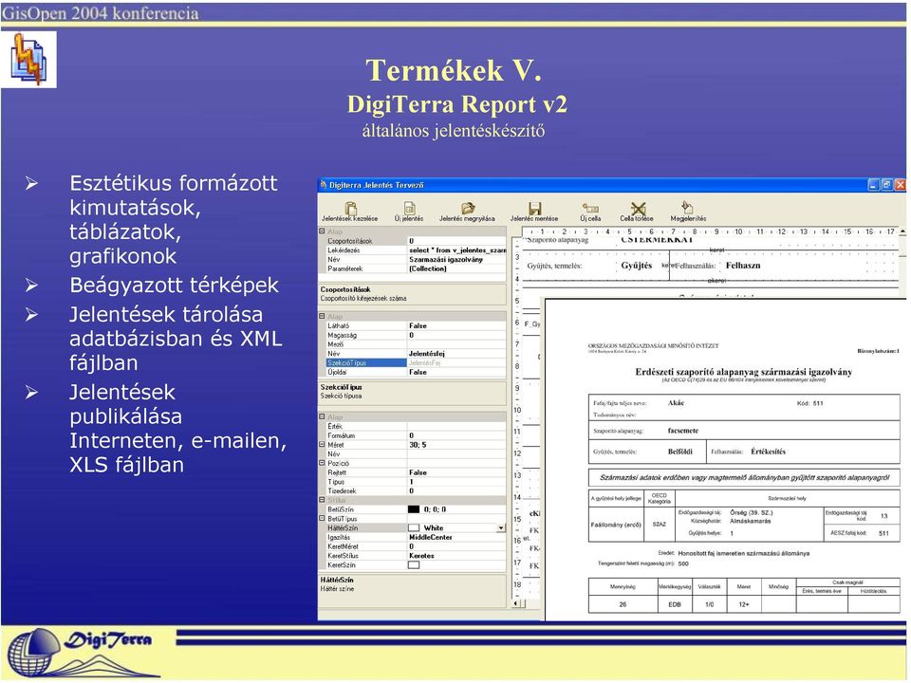Viewport: 911px width, 683px height.
Task: Click the 'Akác' value in preview
Action: [676, 402]
